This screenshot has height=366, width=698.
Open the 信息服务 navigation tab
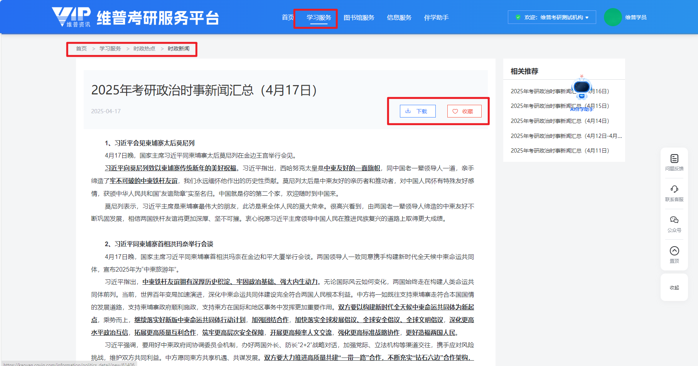[399, 18]
